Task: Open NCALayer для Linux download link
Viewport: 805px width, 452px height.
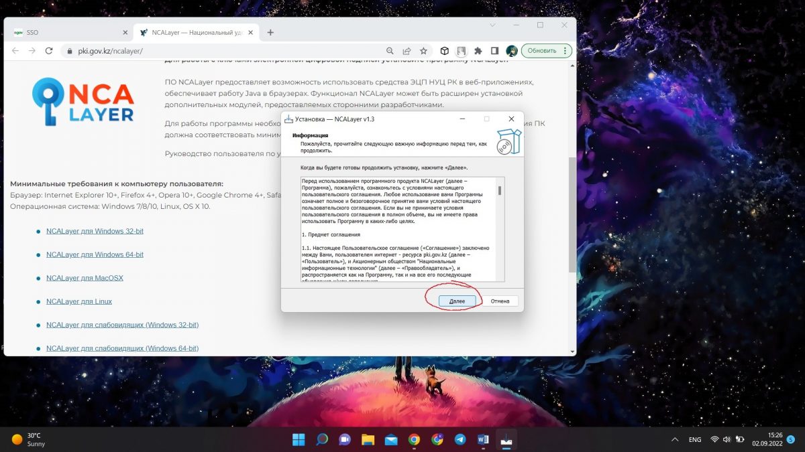Action: 79,301
